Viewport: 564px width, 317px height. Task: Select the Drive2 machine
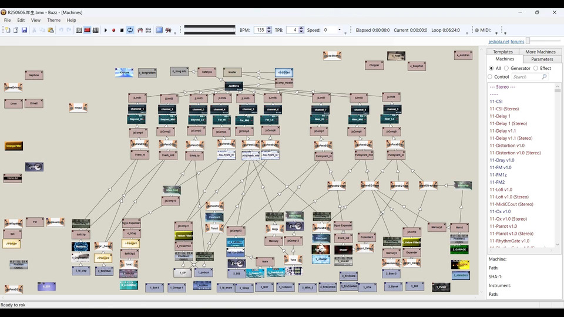34,103
